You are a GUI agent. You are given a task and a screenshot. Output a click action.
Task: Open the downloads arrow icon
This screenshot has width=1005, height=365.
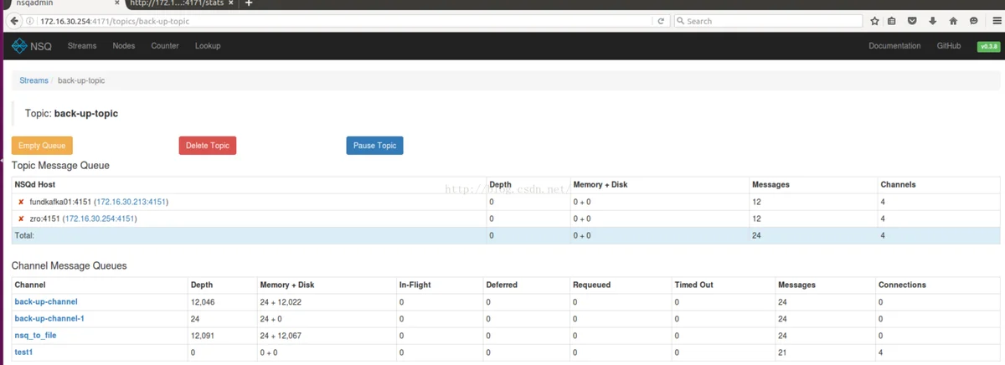(x=933, y=21)
